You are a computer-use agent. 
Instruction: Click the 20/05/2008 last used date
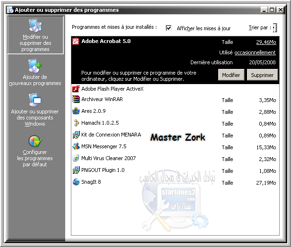(x=262, y=62)
